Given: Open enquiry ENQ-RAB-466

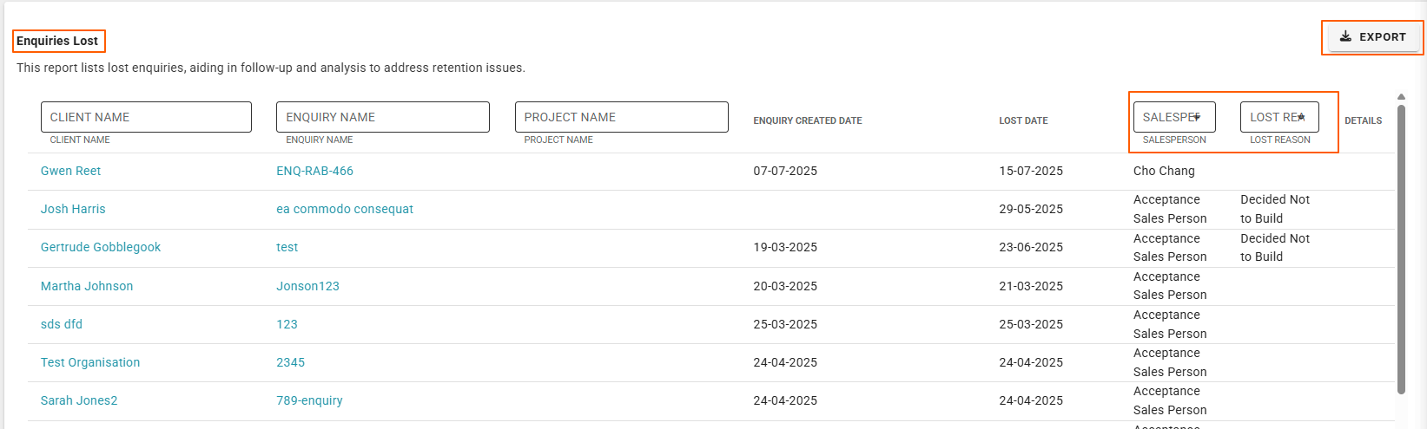Looking at the screenshot, I should coord(314,171).
